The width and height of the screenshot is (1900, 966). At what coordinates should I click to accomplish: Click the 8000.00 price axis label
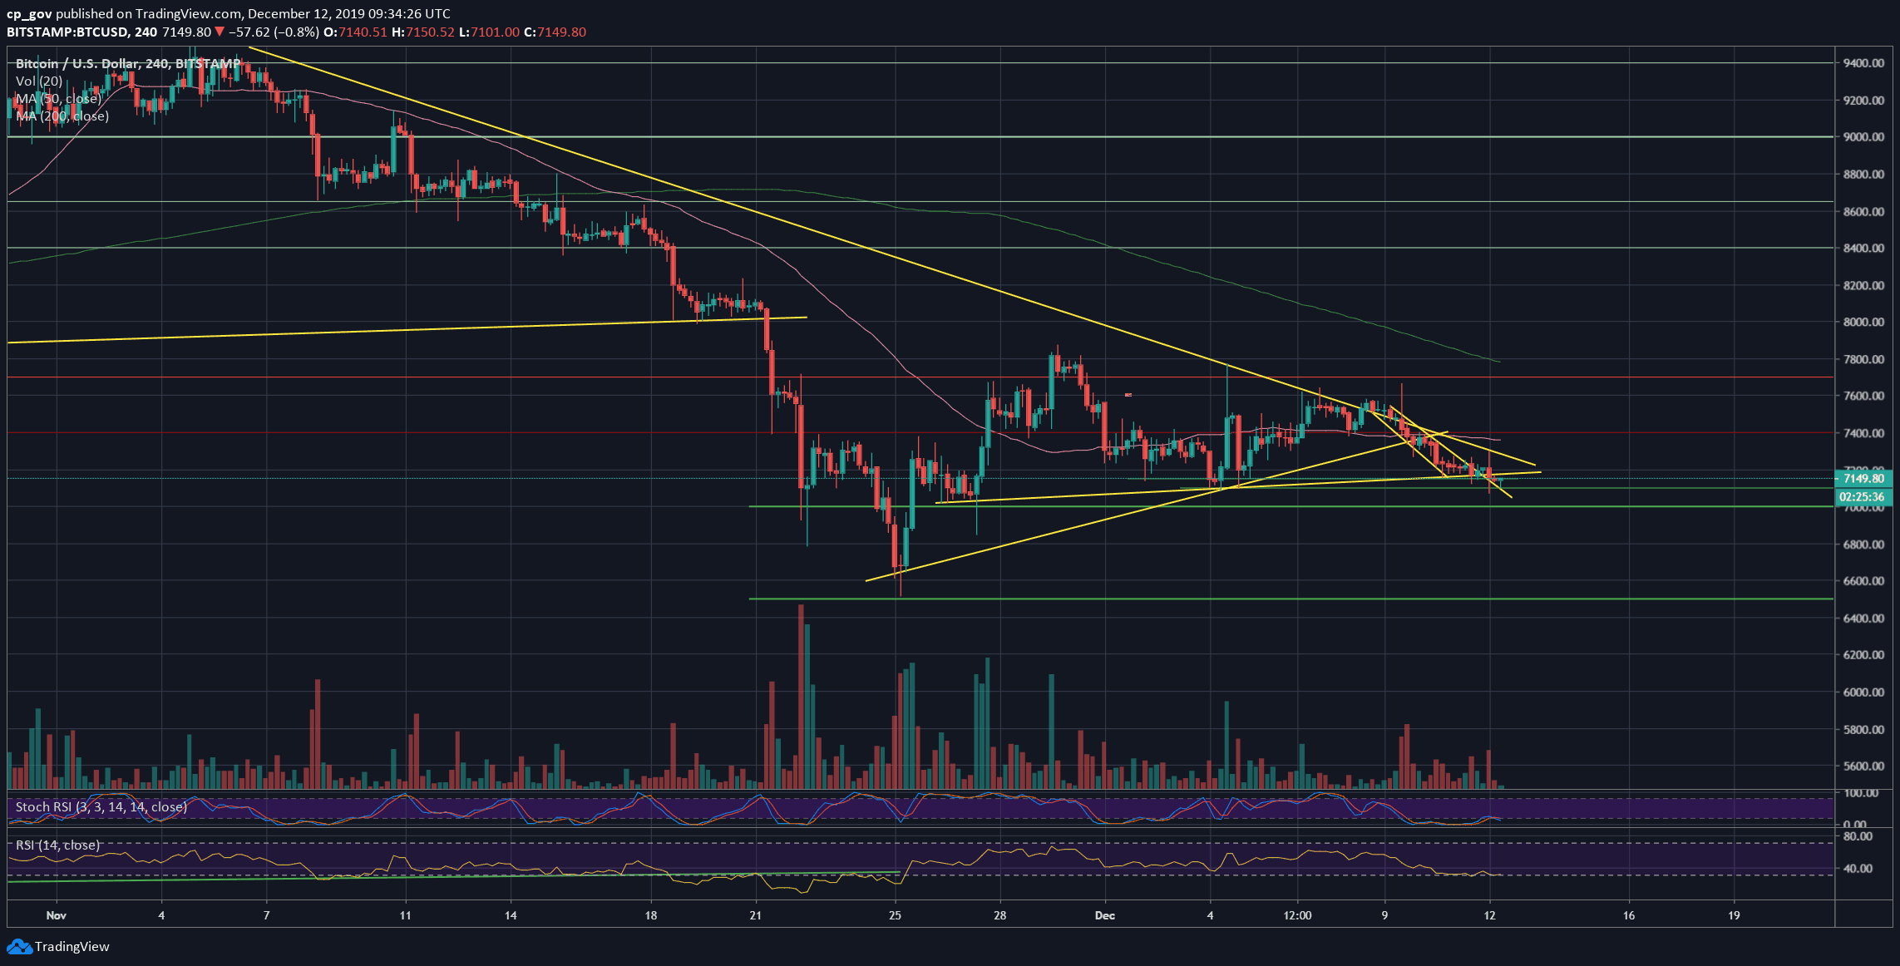click(x=1863, y=323)
